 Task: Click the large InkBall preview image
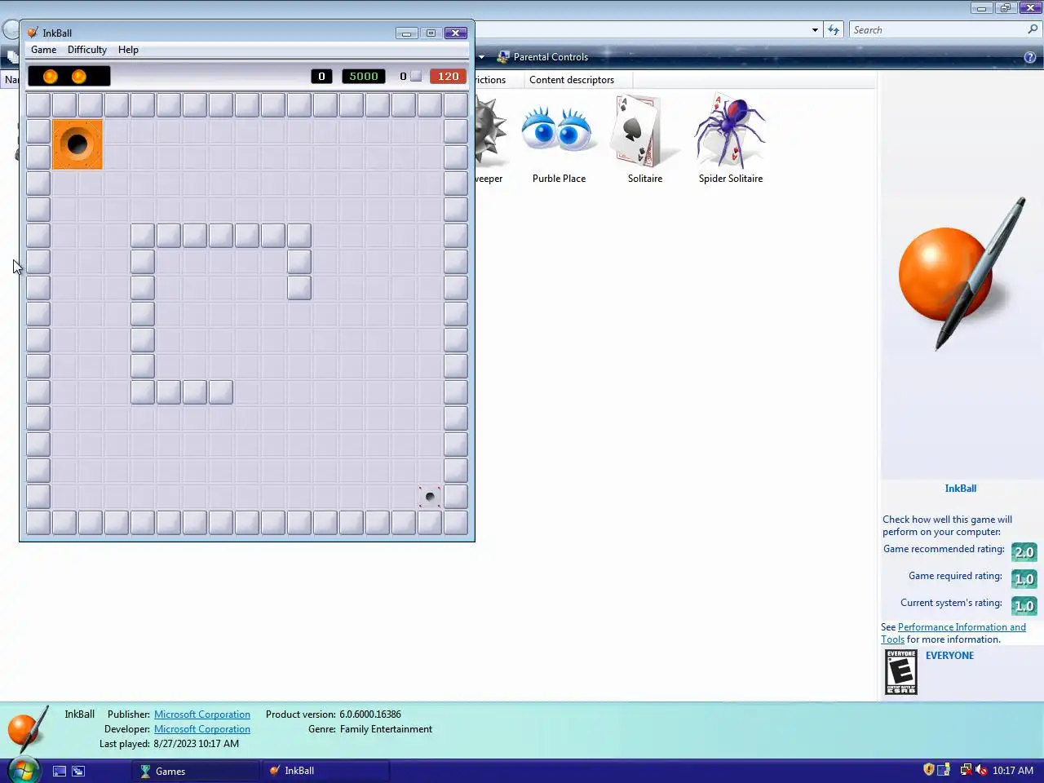pyautogui.click(x=961, y=273)
